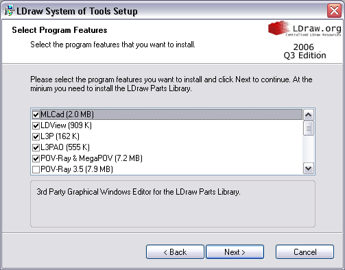
Task: Click the feature list scrollbar thumb
Action: [x=309, y=128]
